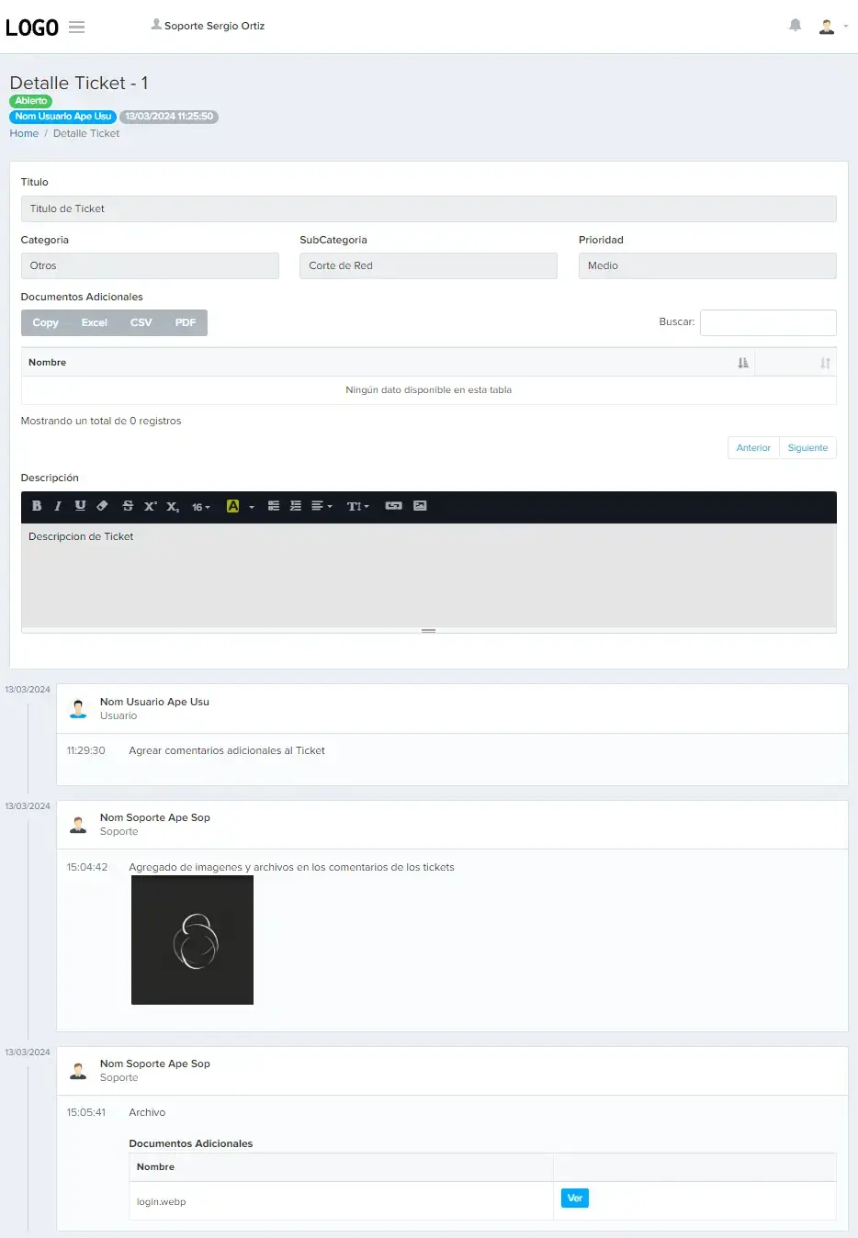Open the paragraph alignment dropdown
This screenshot has height=1238, width=858.
(x=322, y=506)
